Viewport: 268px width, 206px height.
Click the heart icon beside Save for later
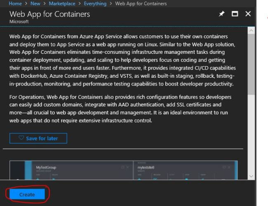coord(21,138)
